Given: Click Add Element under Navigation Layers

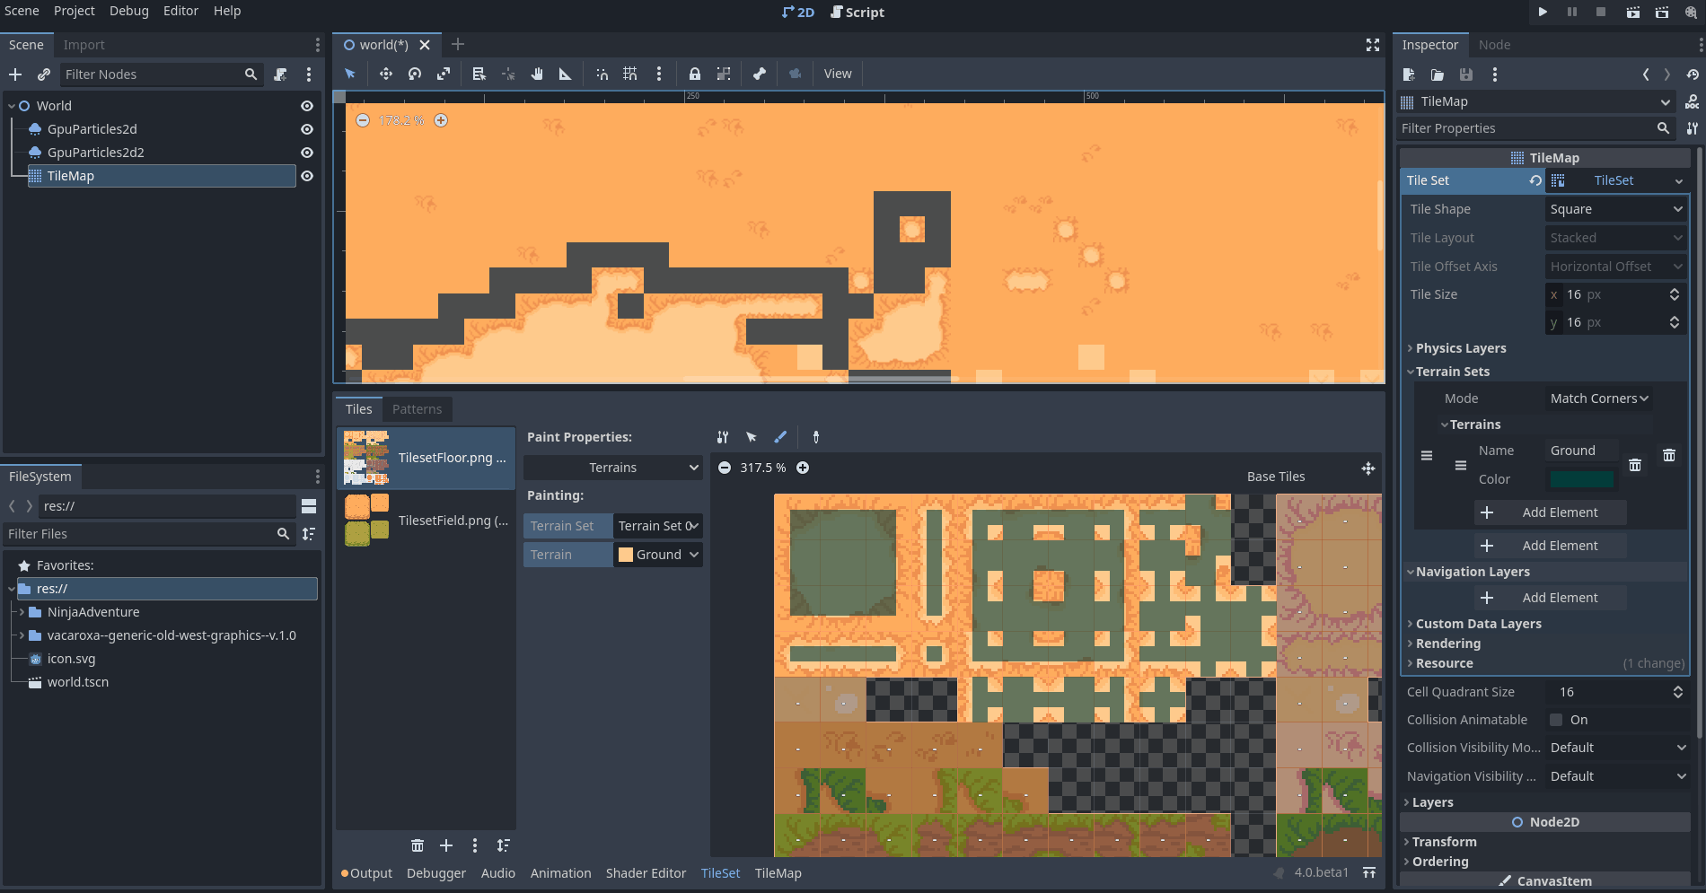Looking at the screenshot, I should click(1550, 597).
